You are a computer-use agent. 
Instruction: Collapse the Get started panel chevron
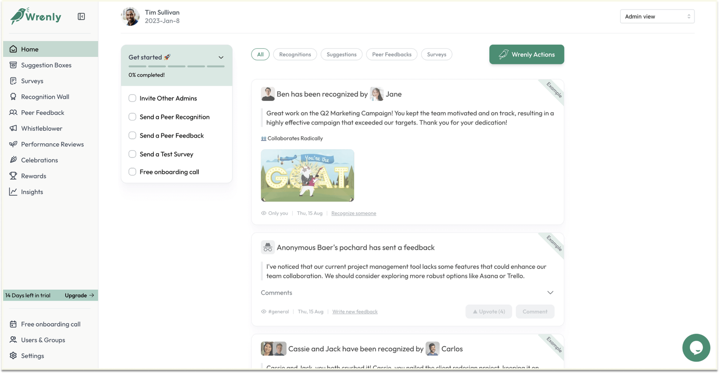[x=221, y=57]
